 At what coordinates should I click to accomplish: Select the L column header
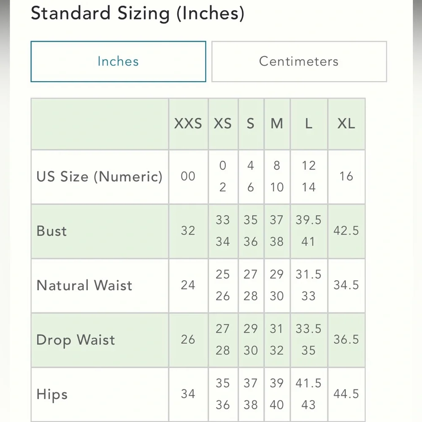[308, 124]
